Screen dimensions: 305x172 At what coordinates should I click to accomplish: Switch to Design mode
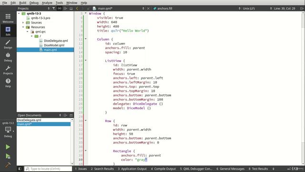click(x=8, y=44)
